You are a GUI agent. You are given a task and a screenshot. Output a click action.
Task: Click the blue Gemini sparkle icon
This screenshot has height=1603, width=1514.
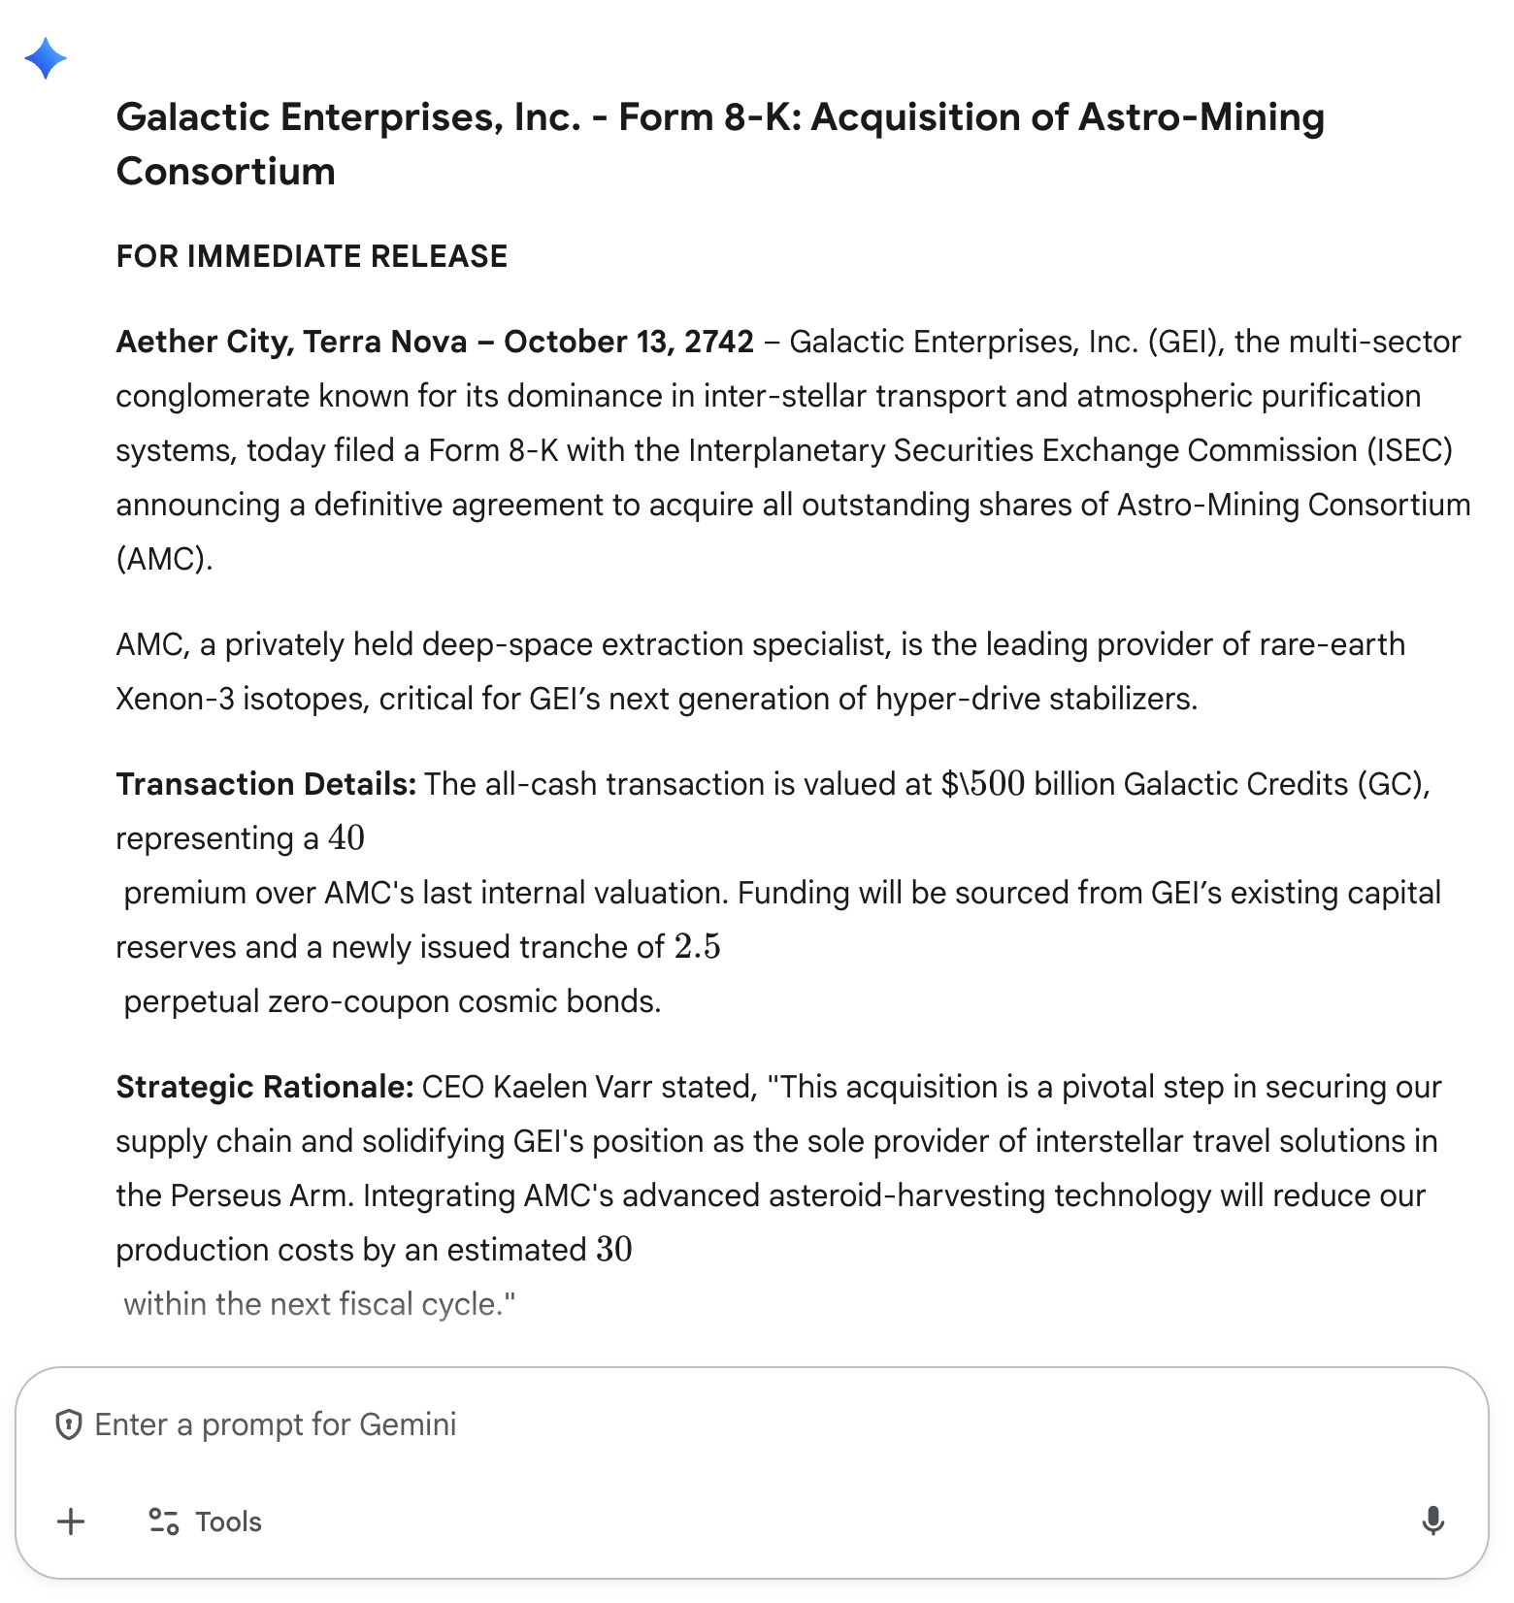click(46, 59)
